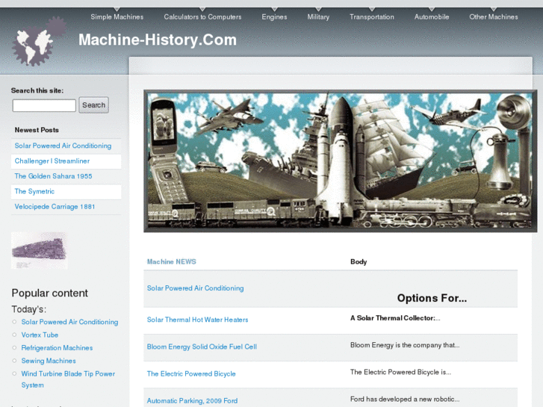The width and height of the screenshot is (543, 407).
Task: Click the Options For... heading text
Action: point(432,298)
